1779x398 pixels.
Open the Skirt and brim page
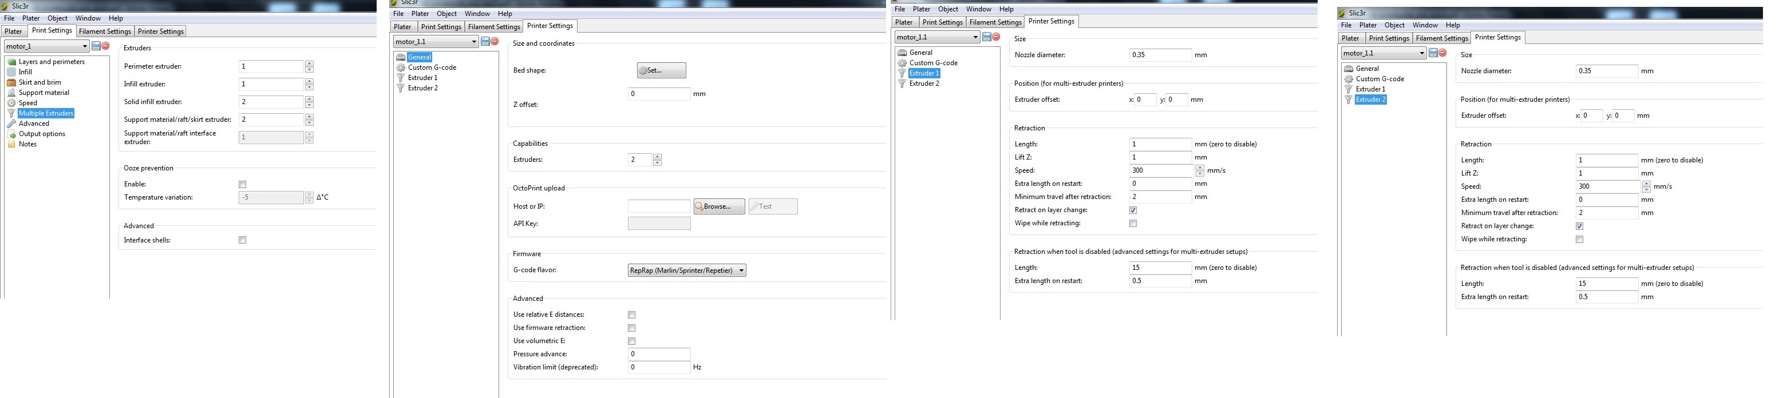point(39,82)
